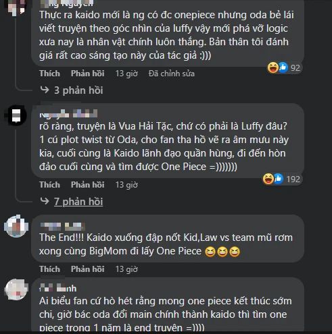Reply to the Kaido onepiece comment via "Phản hồi"
Image resolution: width=332 pixels, height=334 pixels.
tap(87, 74)
